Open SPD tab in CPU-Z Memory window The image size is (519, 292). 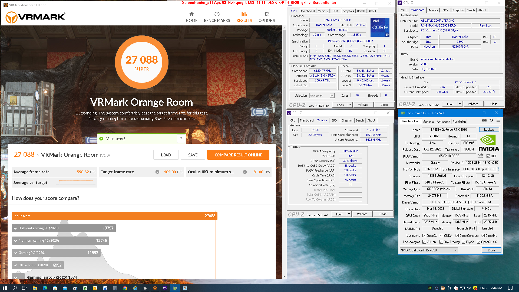334,120
